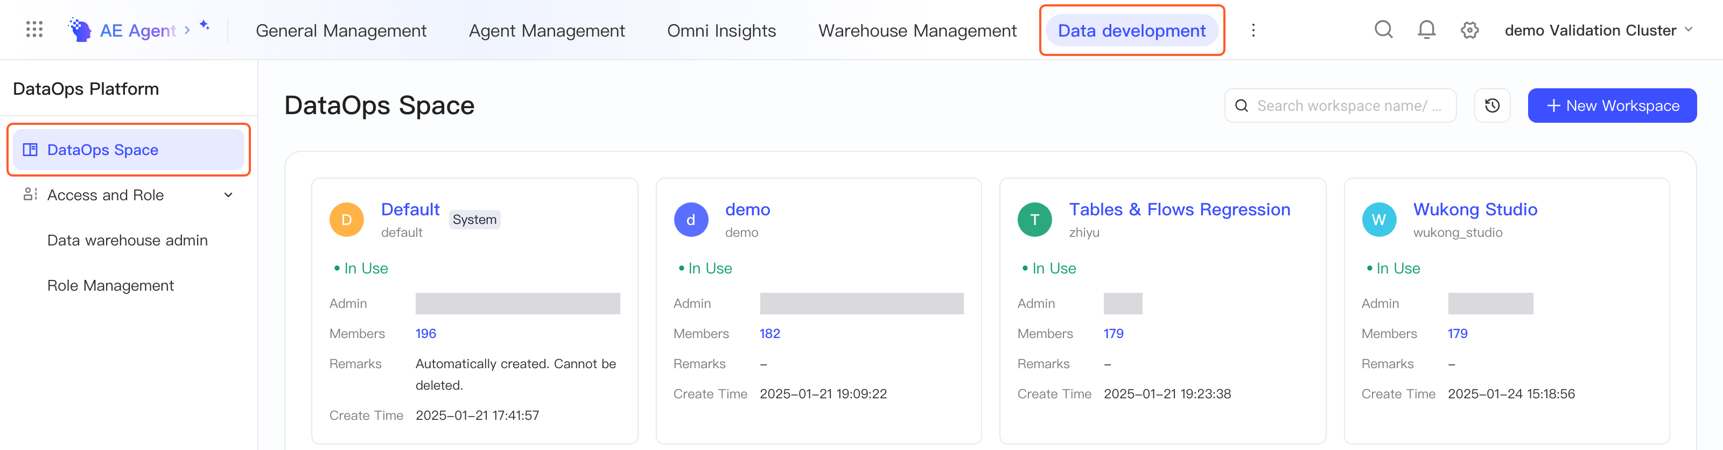Click the AE Agent logo icon
Screen dimensions: 1723x450
click(x=80, y=30)
